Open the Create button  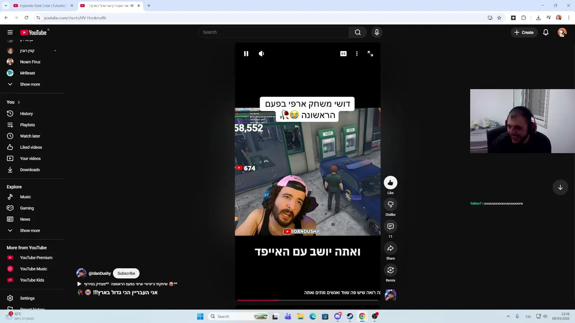coord(524,32)
